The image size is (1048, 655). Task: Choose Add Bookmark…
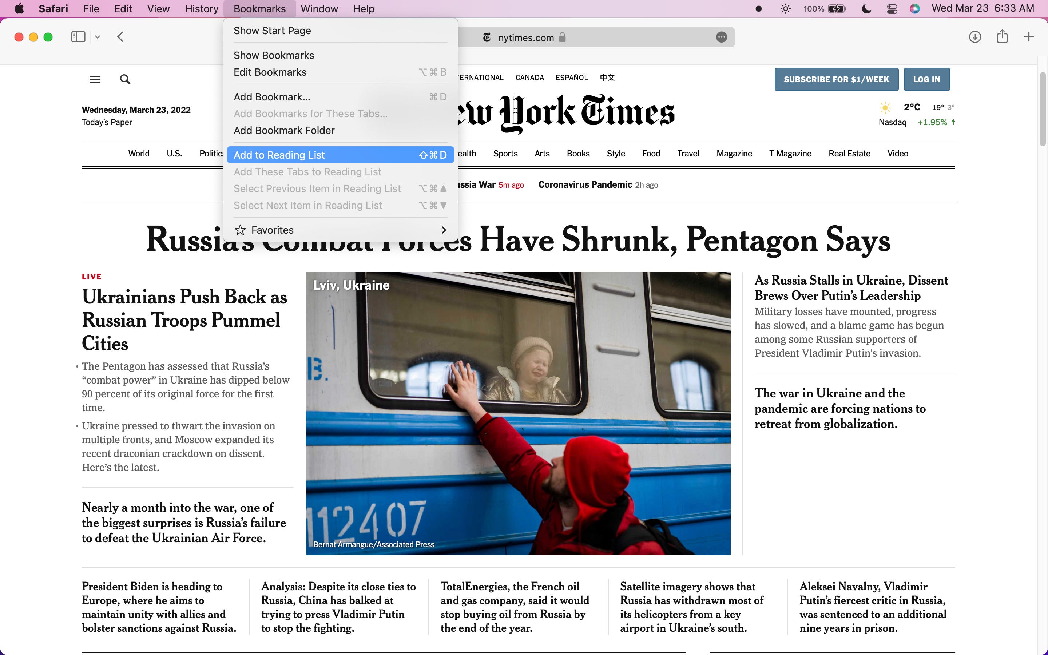coord(340,97)
